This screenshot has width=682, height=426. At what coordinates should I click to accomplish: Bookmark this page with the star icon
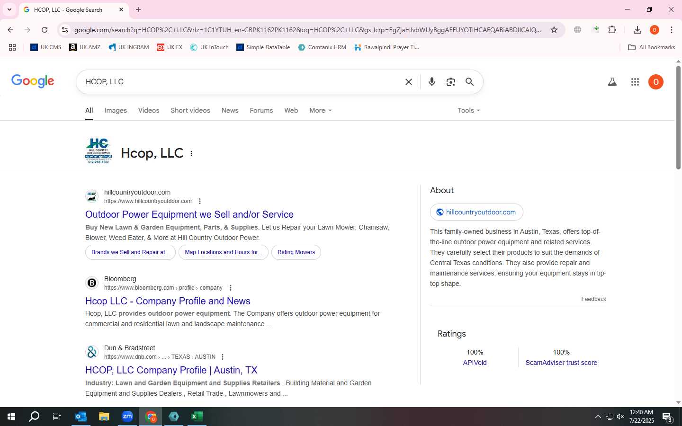pyautogui.click(x=554, y=30)
